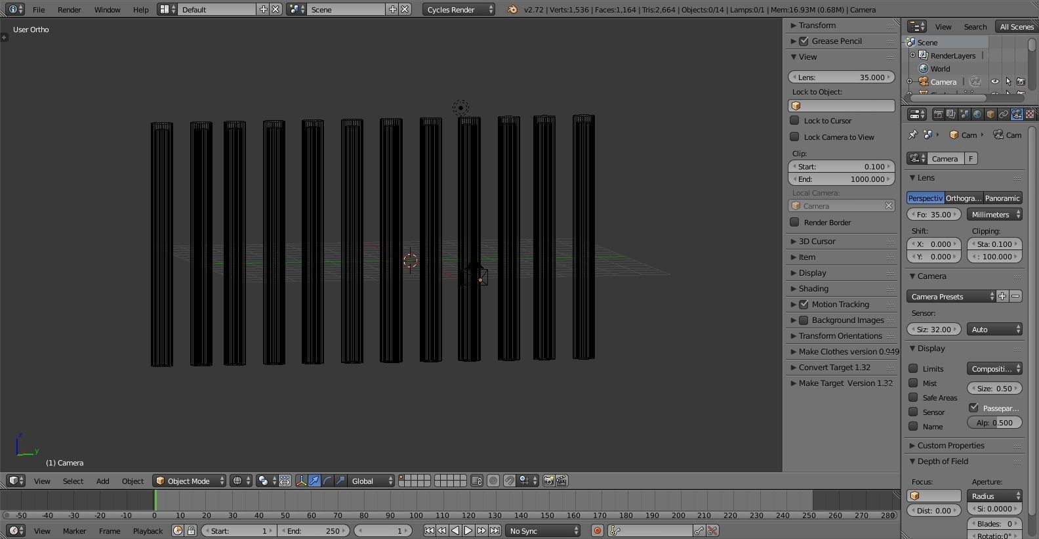Open the Camera Data properties tab
The image size is (1039, 539).
tap(1017, 114)
